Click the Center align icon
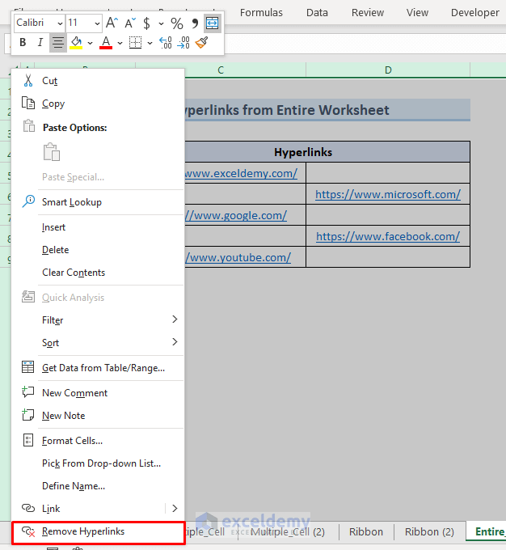Viewport: 506px width, 550px height. pyautogui.click(x=58, y=43)
